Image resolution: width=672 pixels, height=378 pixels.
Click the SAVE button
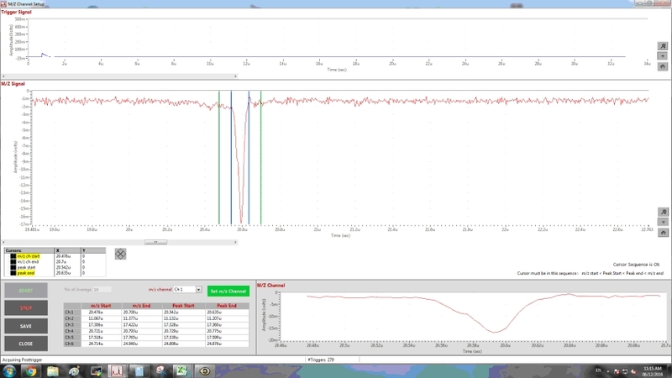[x=26, y=326]
